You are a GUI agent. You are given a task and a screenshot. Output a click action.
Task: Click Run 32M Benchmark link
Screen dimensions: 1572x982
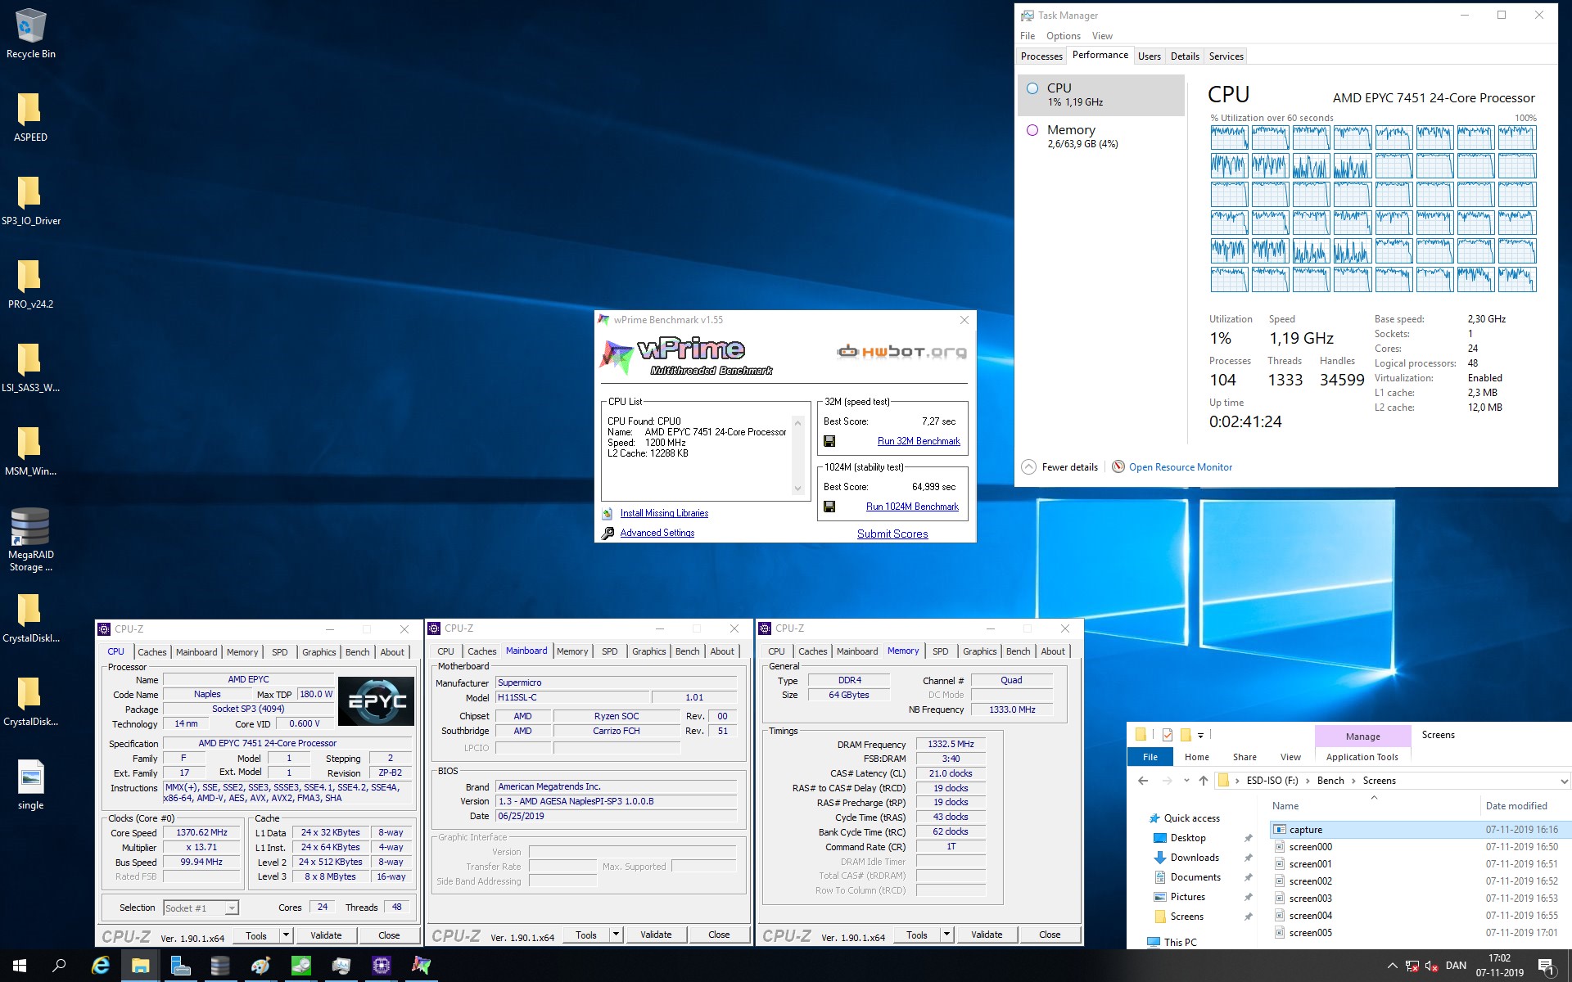tap(919, 441)
